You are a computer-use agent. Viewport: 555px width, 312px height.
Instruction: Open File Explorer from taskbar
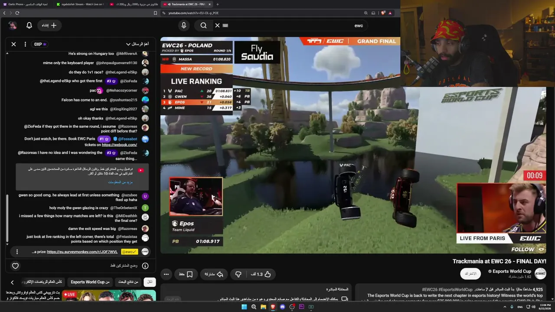click(263, 307)
